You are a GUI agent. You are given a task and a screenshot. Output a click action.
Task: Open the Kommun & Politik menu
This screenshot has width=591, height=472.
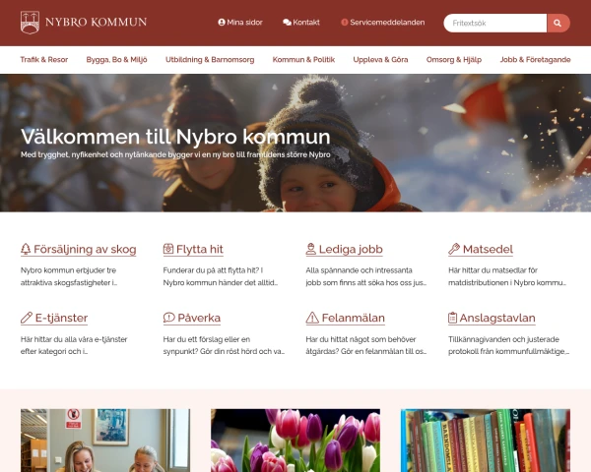pyautogui.click(x=303, y=59)
